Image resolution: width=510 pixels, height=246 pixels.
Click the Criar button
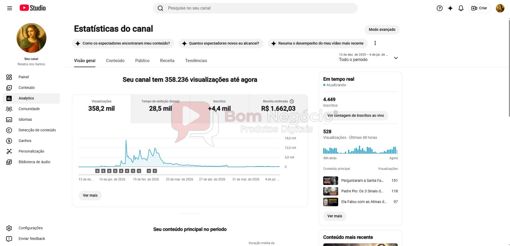coord(479,8)
